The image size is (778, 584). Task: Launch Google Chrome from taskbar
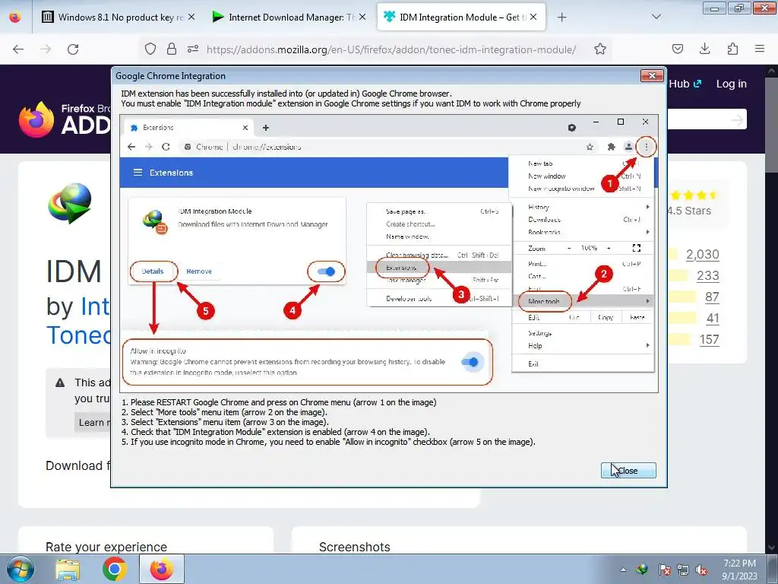pos(115,570)
